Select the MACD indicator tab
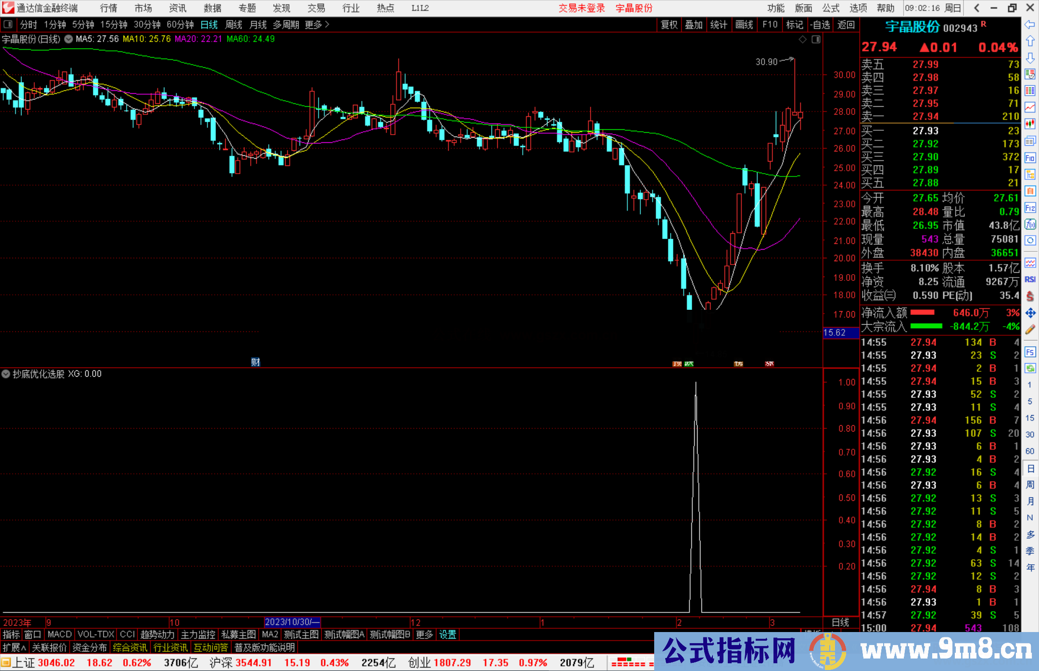The height and width of the screenshot is (671, 1039). tap(59, 634)
